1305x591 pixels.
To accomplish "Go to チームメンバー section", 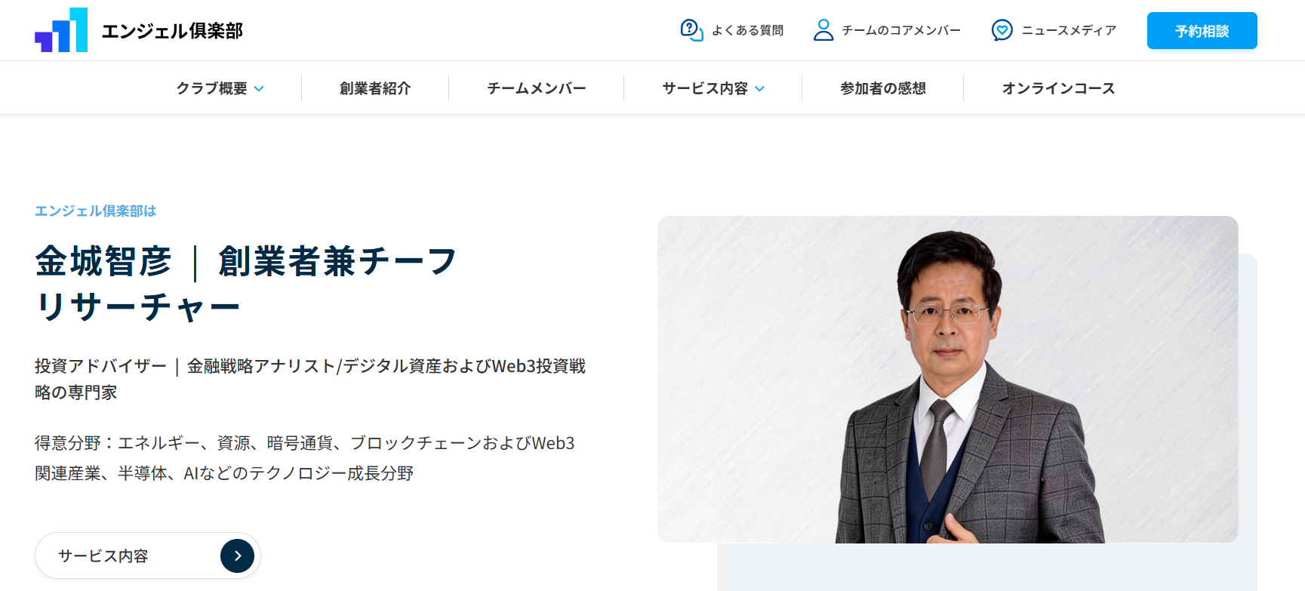I will click(537, 88).
